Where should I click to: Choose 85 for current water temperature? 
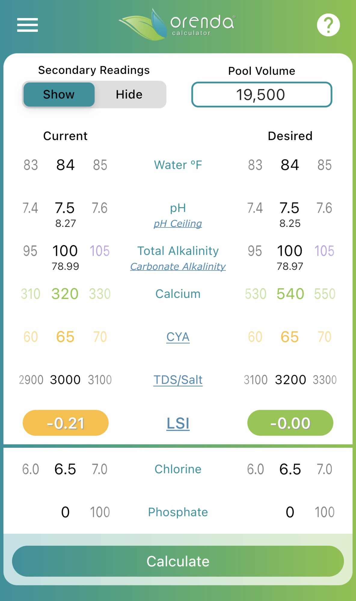100,165
